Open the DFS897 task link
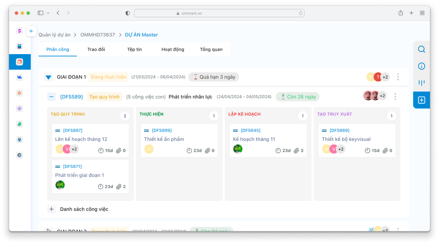 tap(72, 130)
